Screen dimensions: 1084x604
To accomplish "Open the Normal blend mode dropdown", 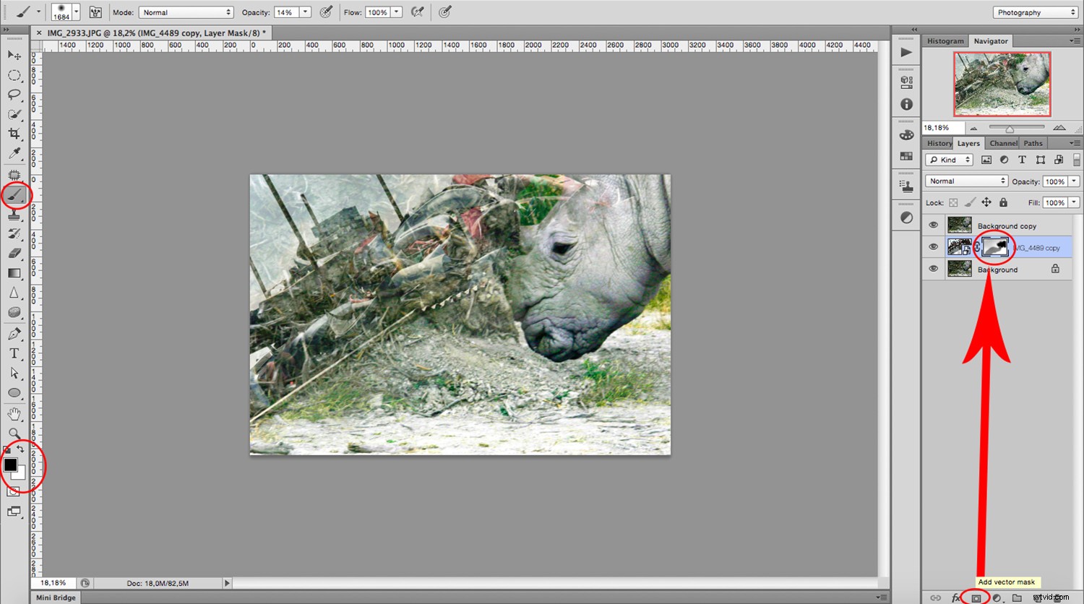I will pyautogui.click(x=965, y=181).
